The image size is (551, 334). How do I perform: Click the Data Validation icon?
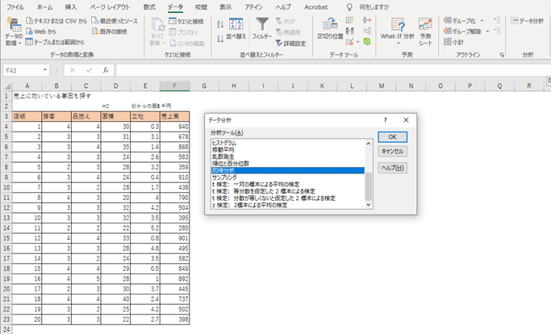coord(349,42)
